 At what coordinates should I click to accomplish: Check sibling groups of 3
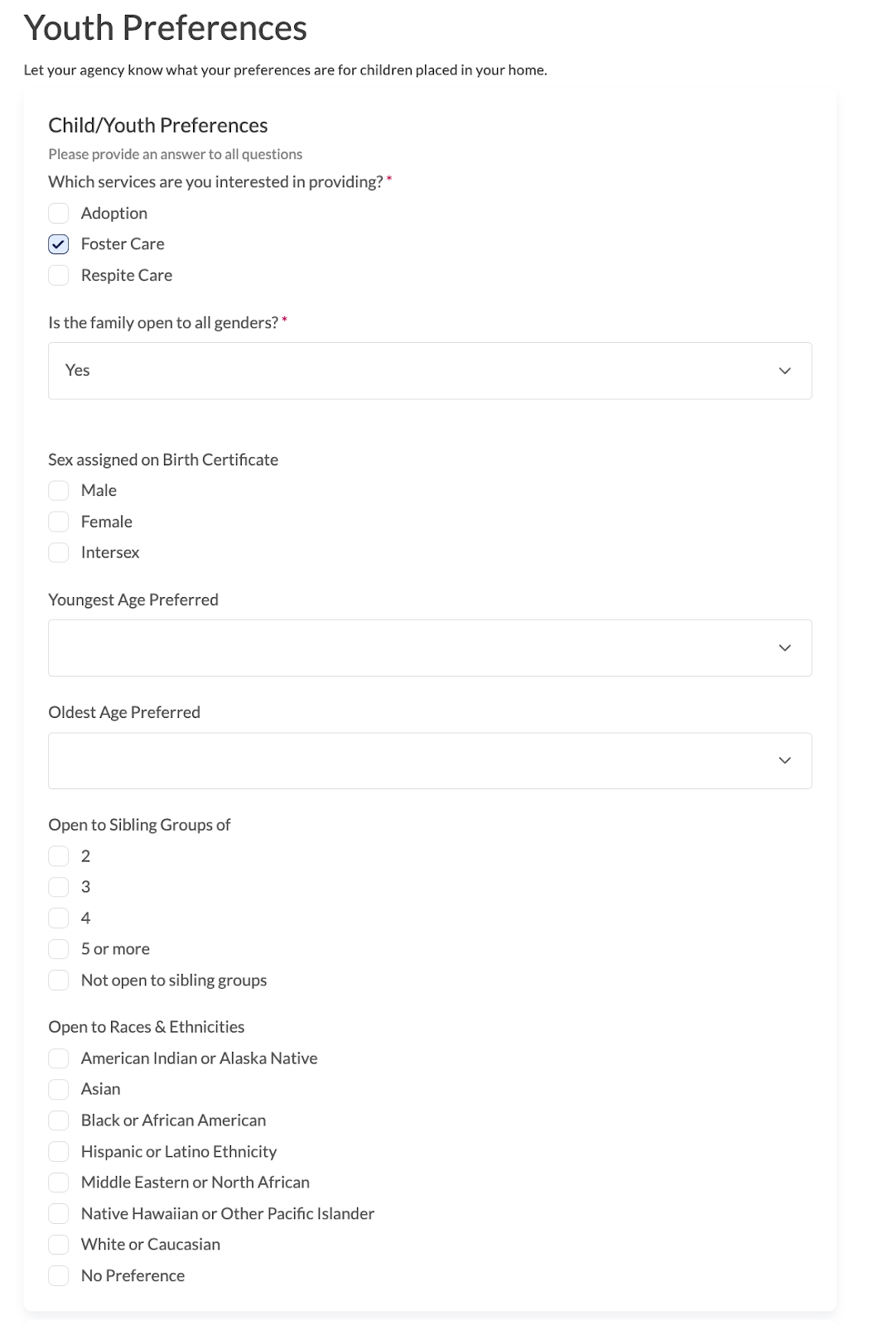coord(59,887)
